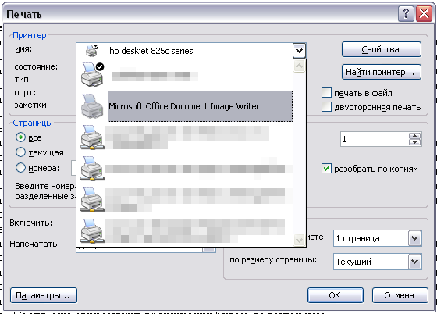Click the «Свойства» button
Image resolution: width=437 pixels, height=314 pixels.
tap(382, 49)
